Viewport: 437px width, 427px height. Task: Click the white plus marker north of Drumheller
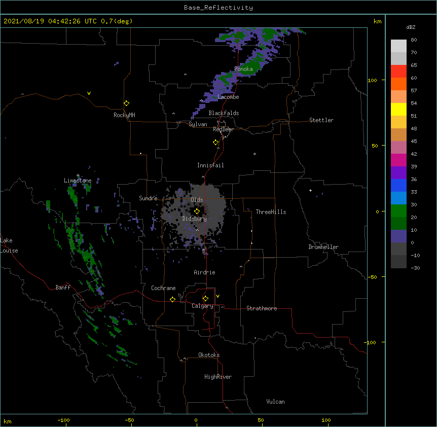(310, 190)
